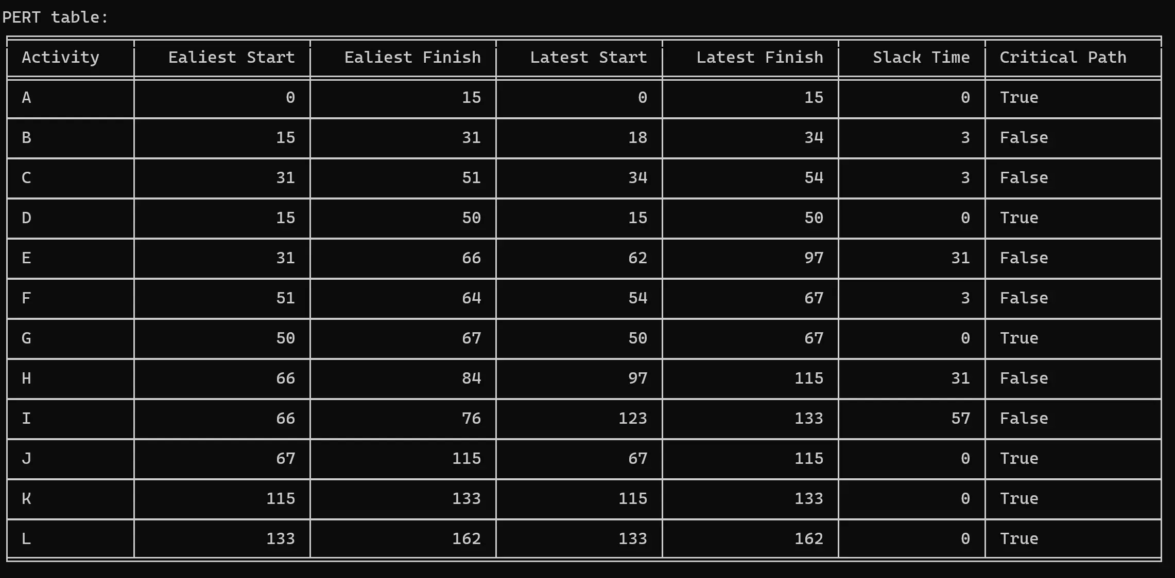Click activity J earliest finish 115
The image size is (1175, 578).
click(466, 459)
